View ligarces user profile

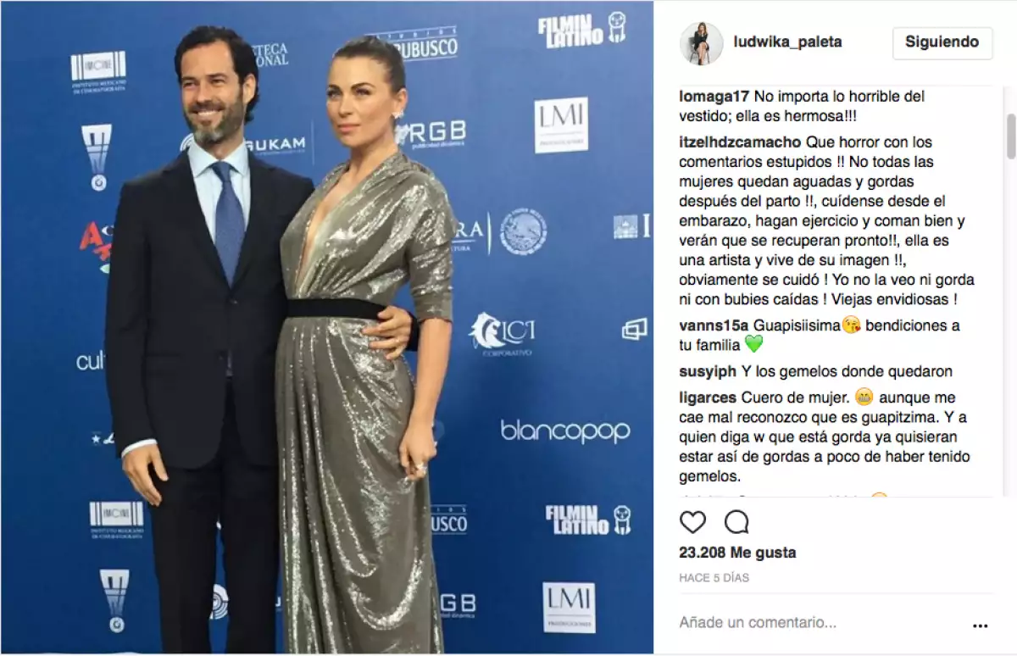pyautogui.click(x=709, y=397)
